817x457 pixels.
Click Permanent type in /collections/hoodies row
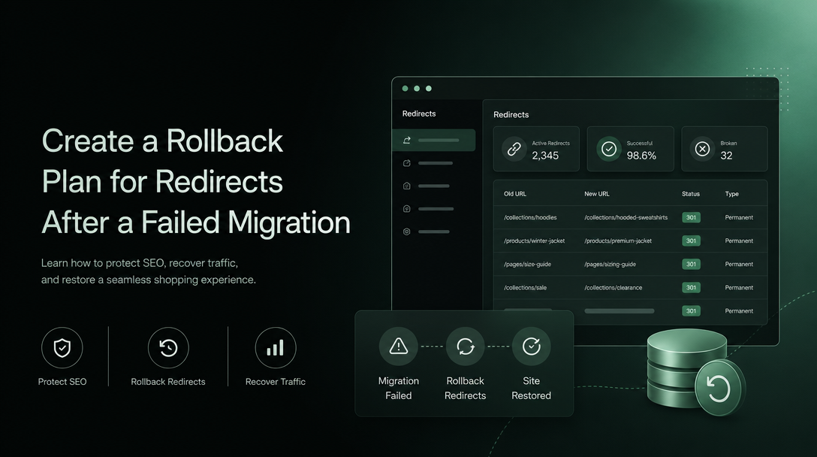tap(739, 217)
